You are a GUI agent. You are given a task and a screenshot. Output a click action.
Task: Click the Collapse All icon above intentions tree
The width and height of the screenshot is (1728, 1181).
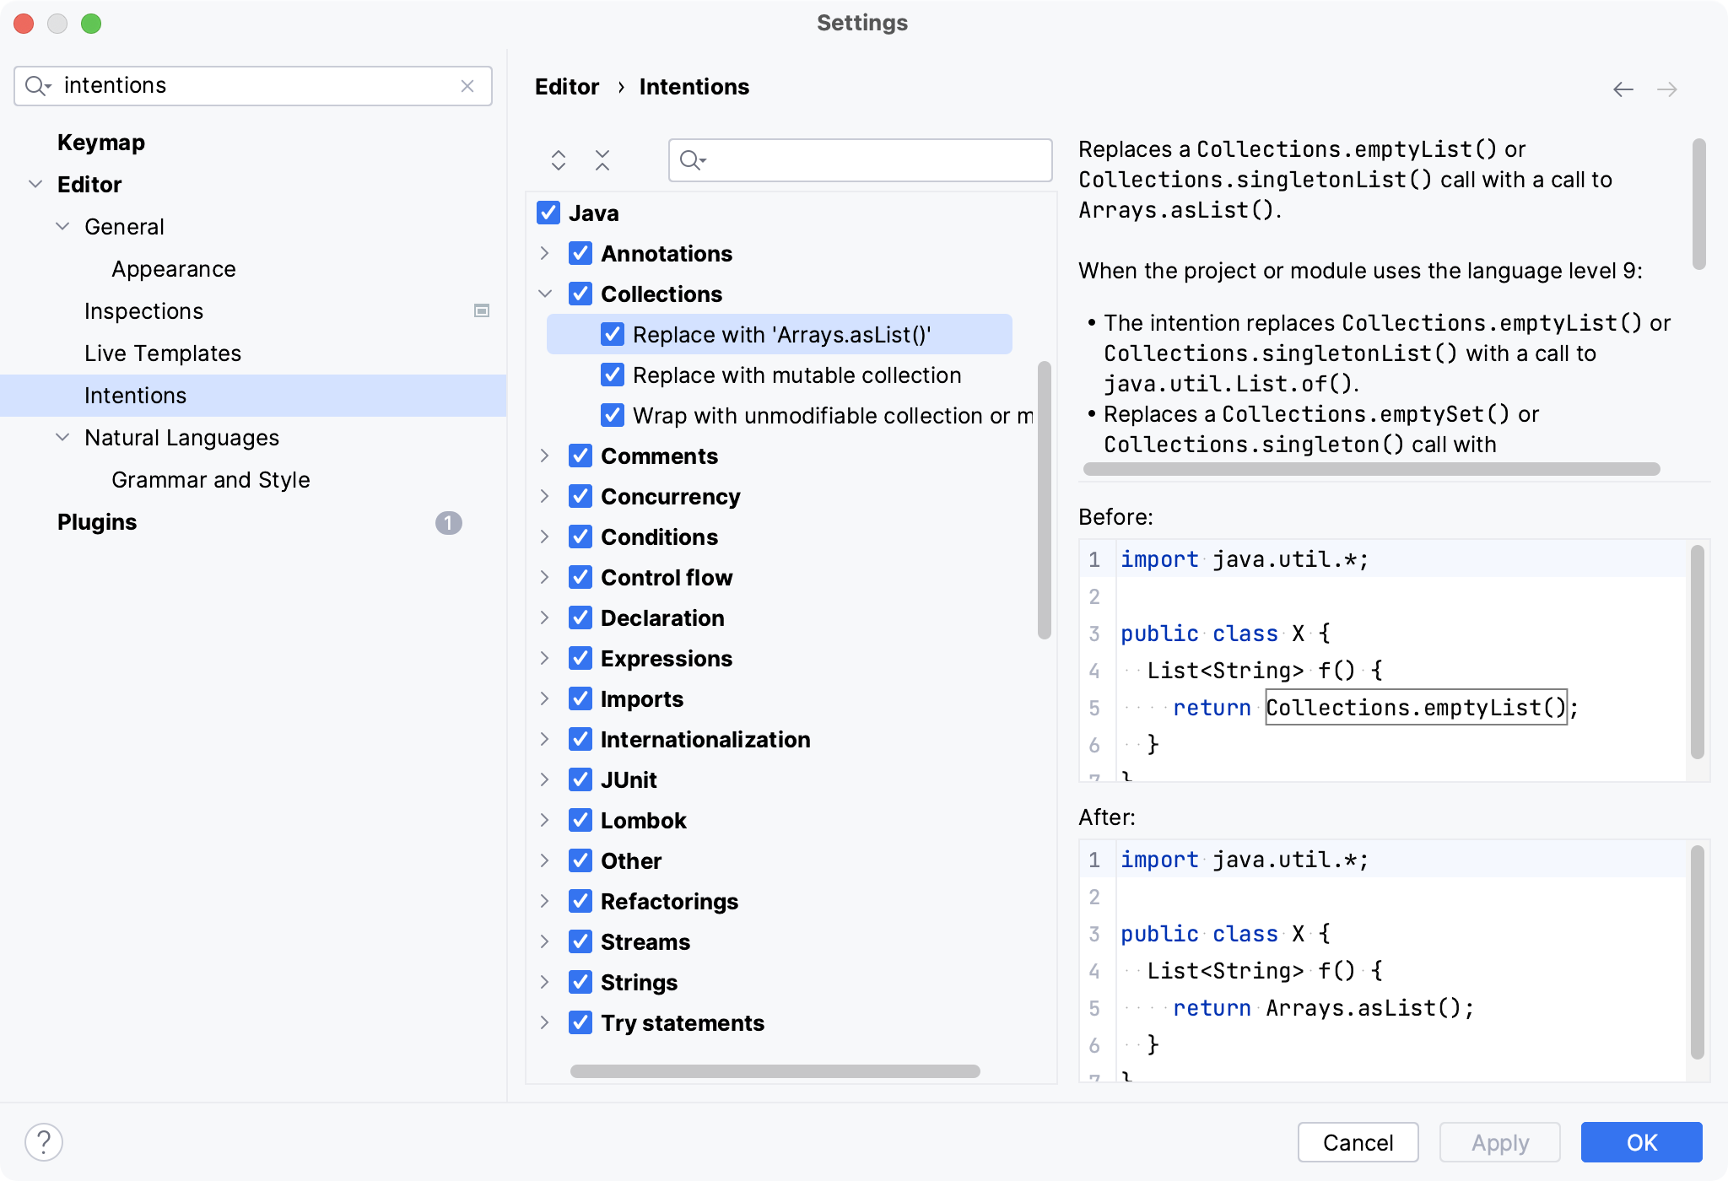point(602,160)
